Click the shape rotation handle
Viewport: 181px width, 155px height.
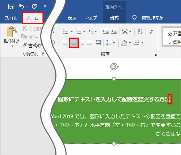[x=114, y=66]
